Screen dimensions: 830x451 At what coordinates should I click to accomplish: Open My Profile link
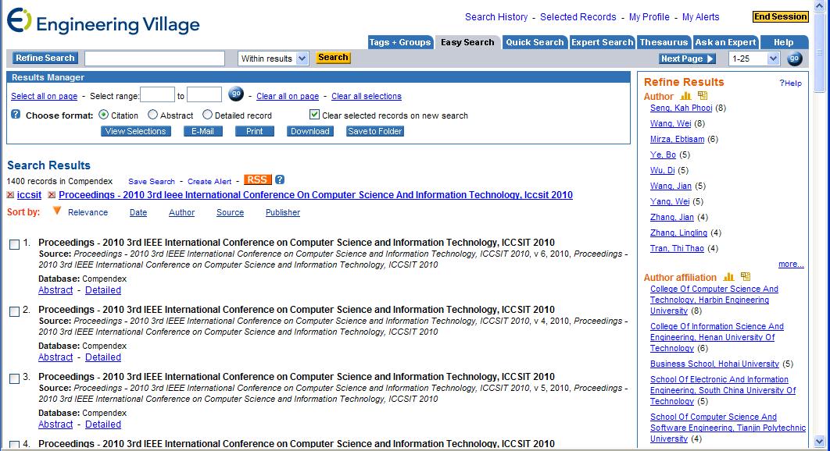point(649,17)
